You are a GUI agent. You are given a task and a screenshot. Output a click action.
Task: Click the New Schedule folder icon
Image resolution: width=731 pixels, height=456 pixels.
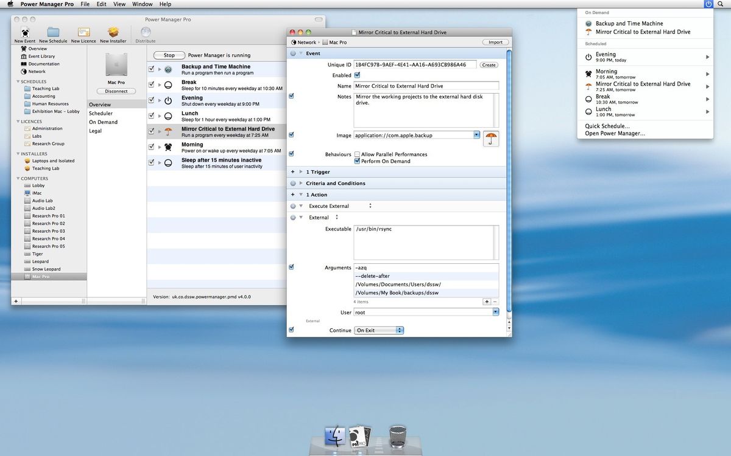click(53, 33)
